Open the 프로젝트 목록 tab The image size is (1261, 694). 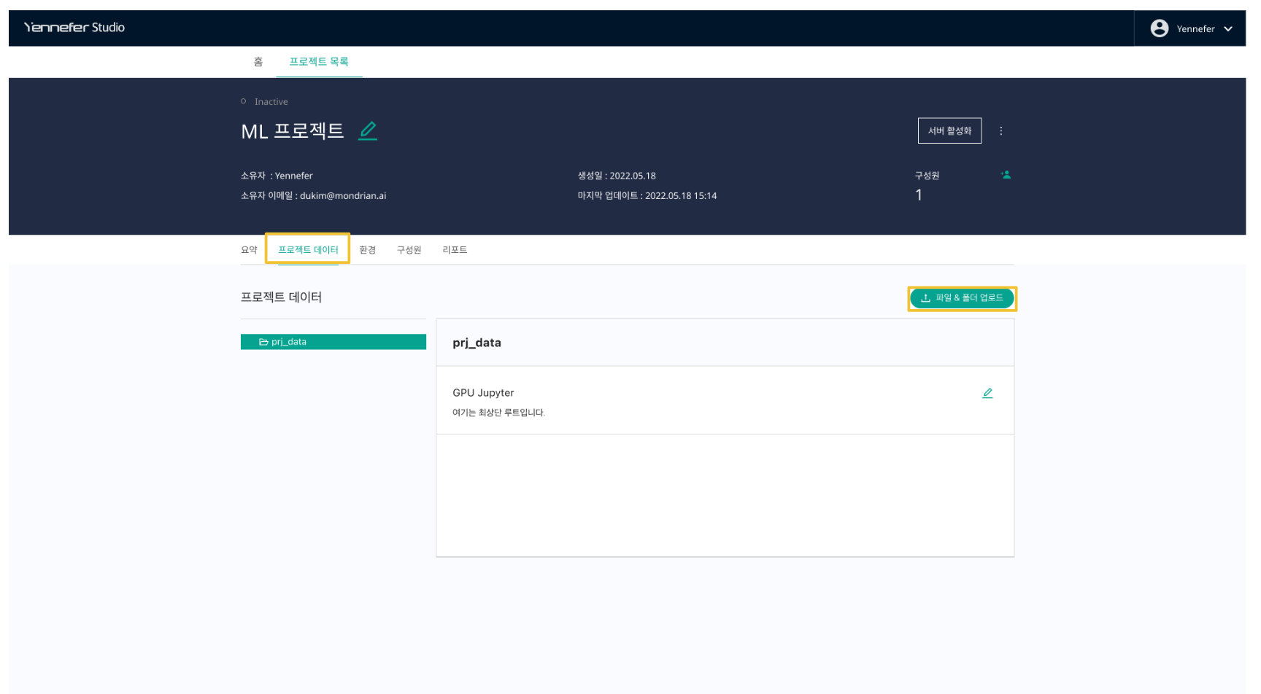click(x=319, y=62)
